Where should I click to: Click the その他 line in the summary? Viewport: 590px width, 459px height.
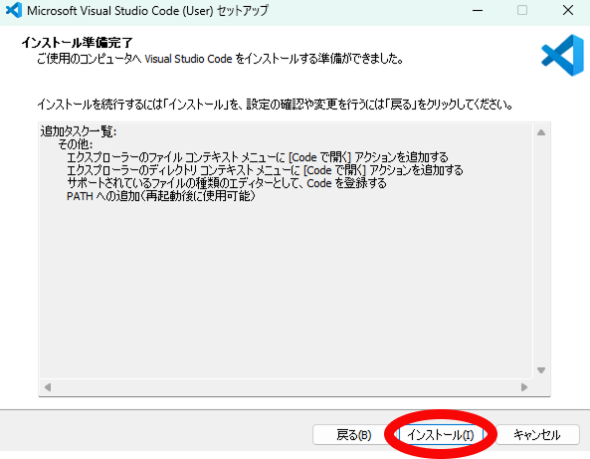pos(76,144)
